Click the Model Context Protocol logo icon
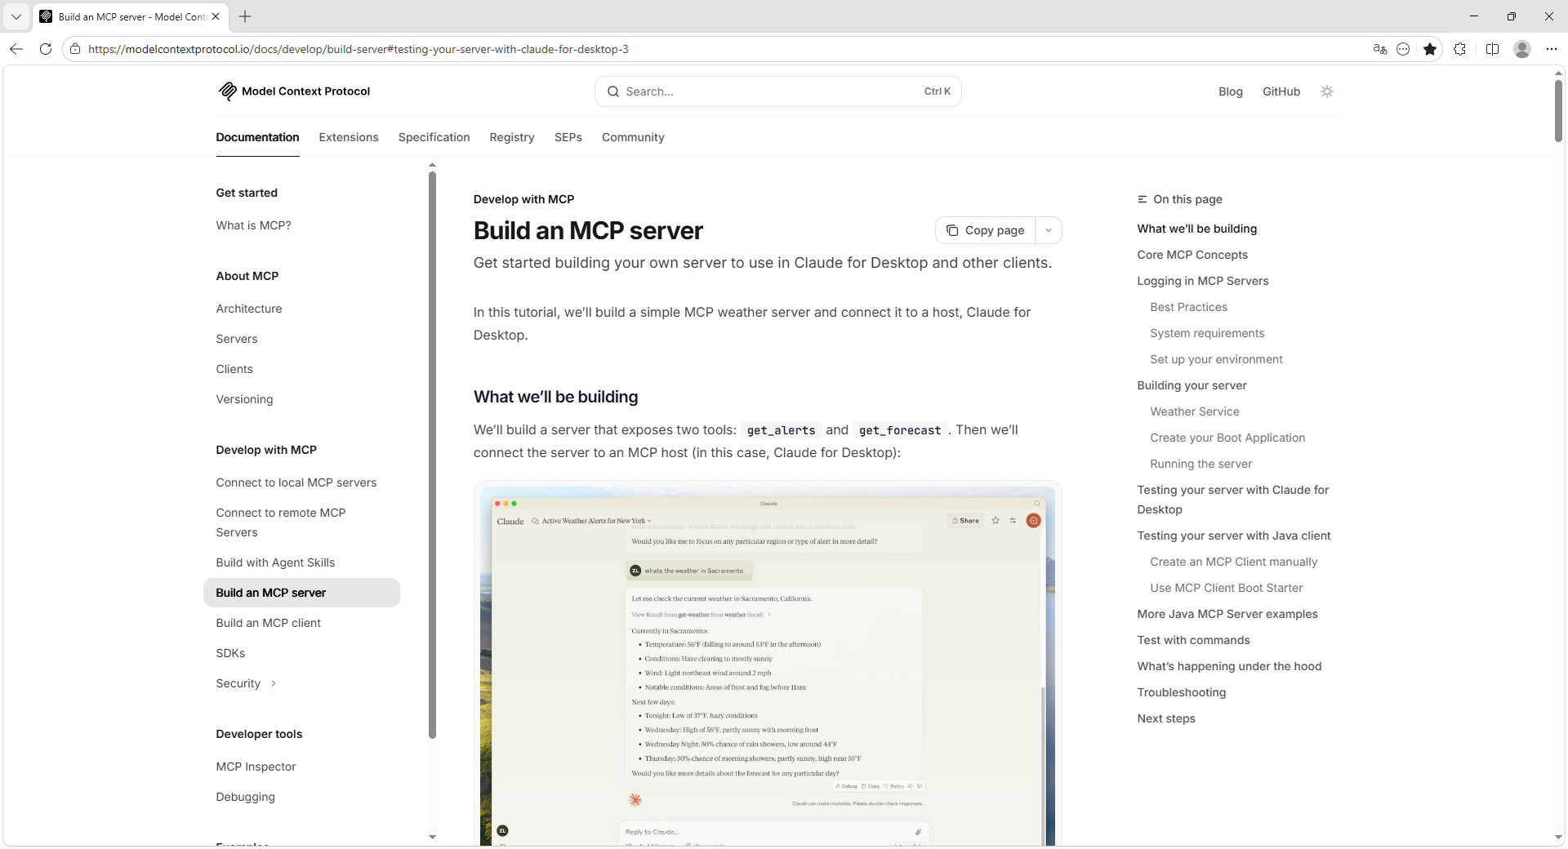1568x849 pixels. (x=227, y=91)
